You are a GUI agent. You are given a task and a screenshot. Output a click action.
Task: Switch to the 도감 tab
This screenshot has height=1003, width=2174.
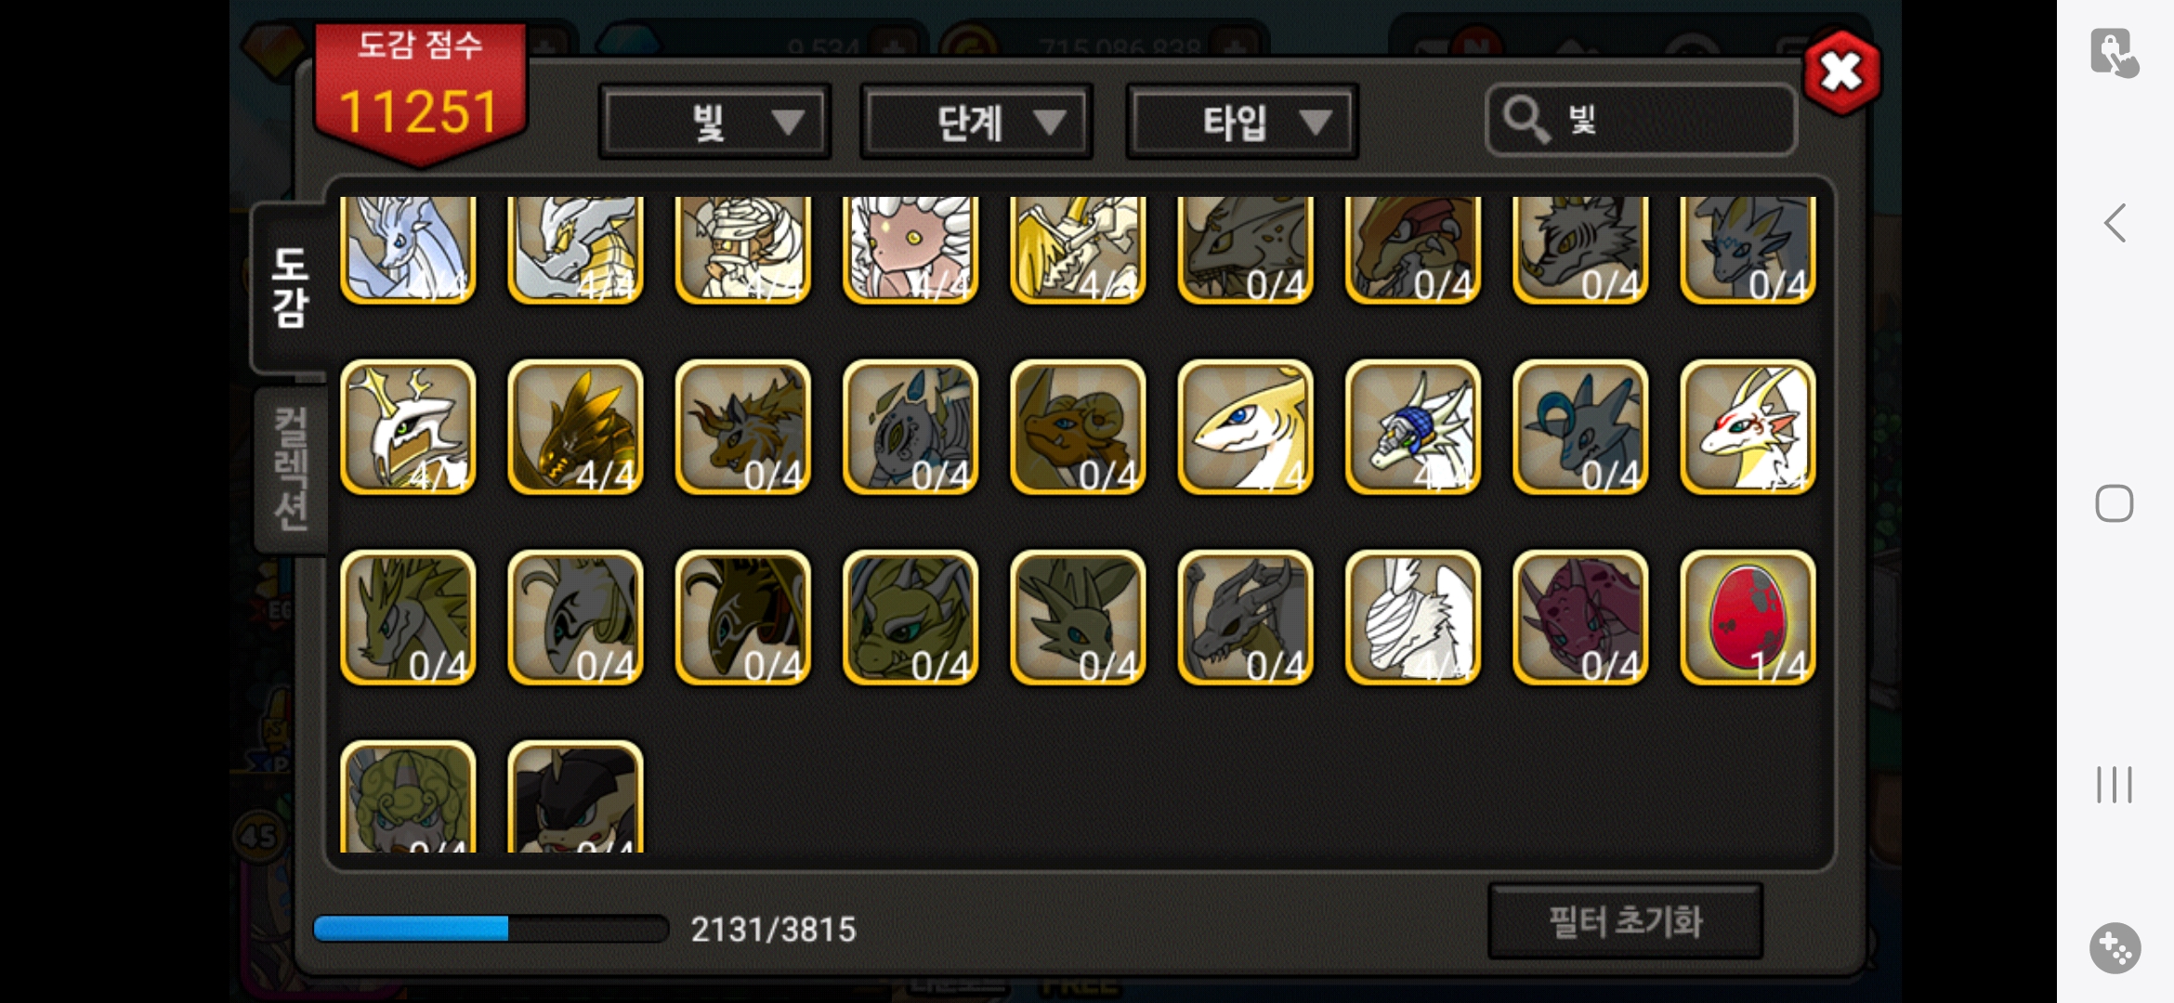click(290, 288)
